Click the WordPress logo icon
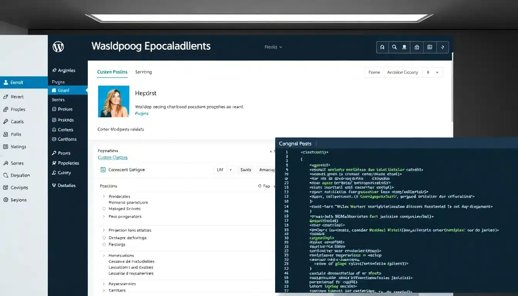 58,47
